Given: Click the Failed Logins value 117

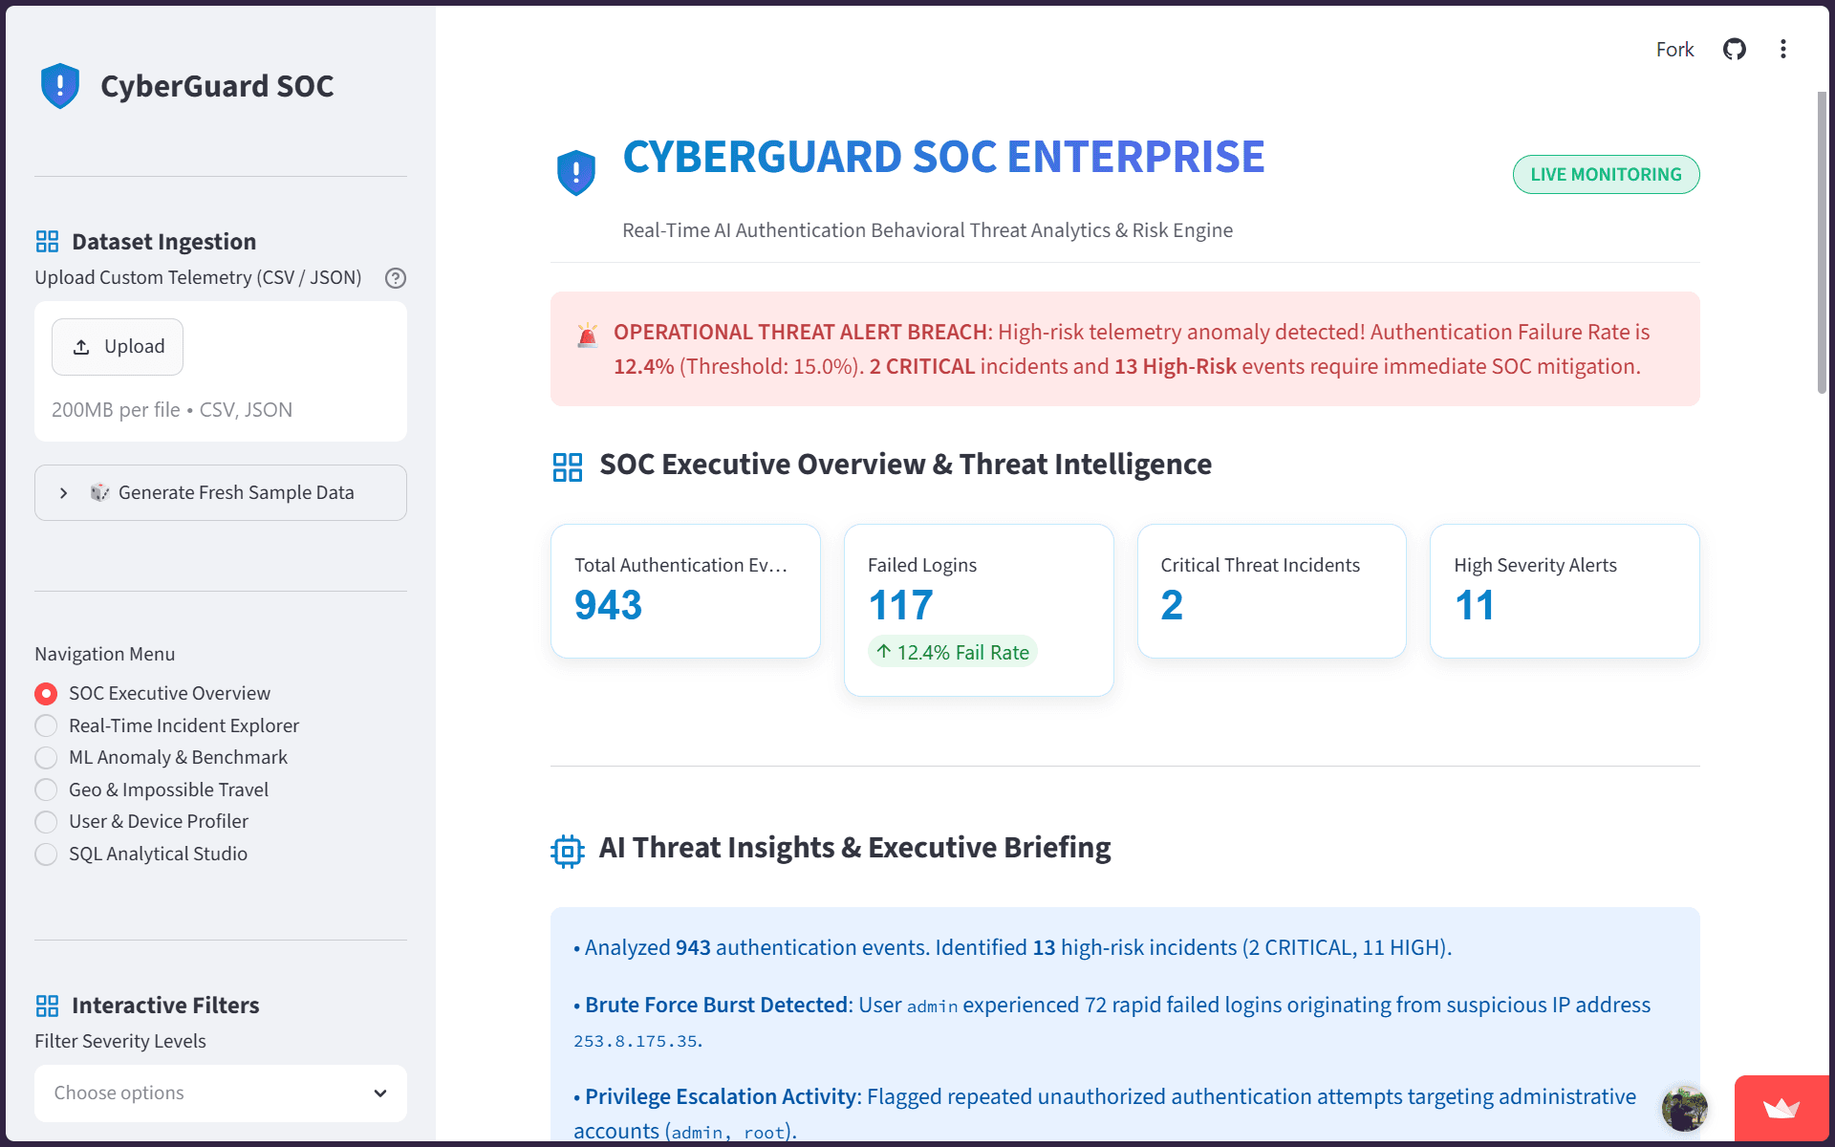Looking at the screenshot, I should [x=900, y=604].
